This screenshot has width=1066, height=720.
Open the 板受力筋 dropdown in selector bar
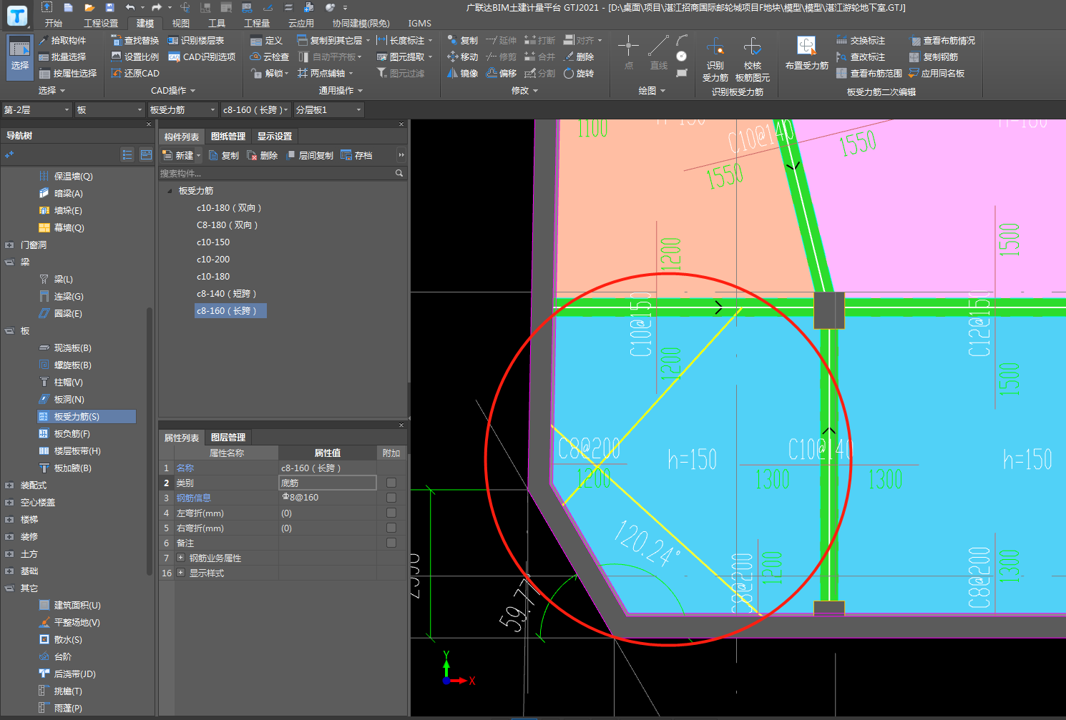pyautogui.click(x=182, y=109)
